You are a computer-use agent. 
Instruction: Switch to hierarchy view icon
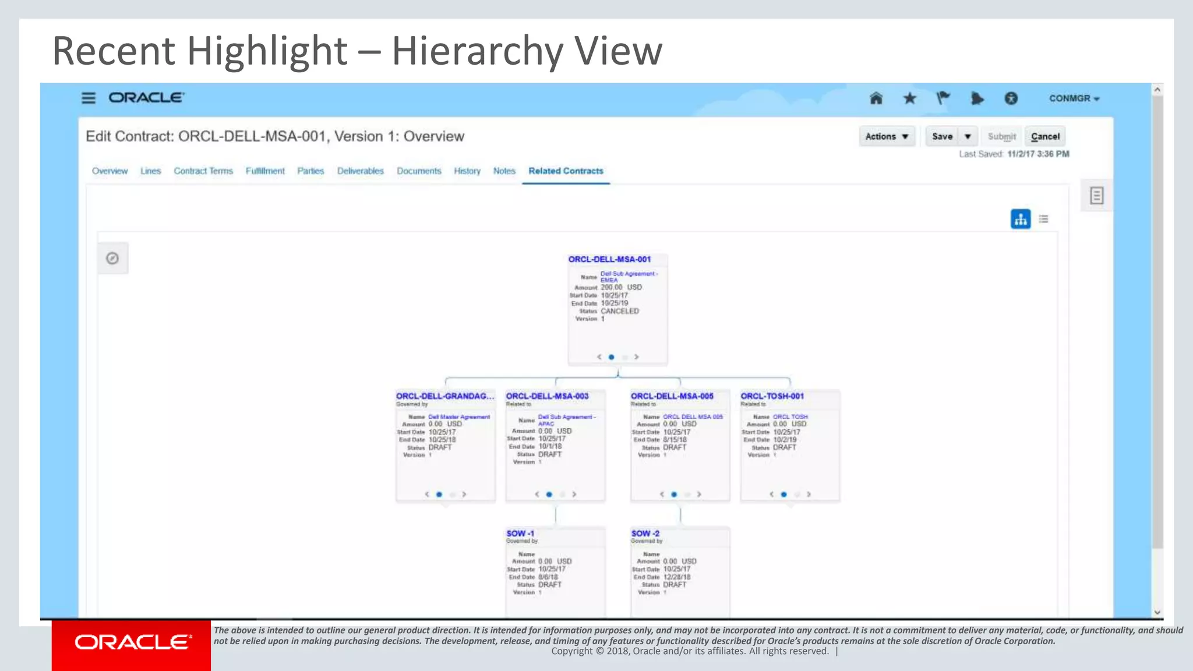pos(1021,219)
